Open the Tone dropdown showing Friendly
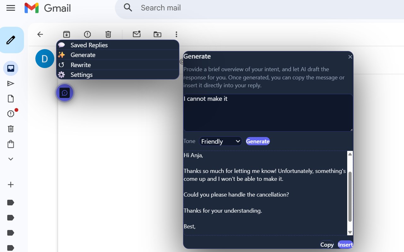 [220, 141]
